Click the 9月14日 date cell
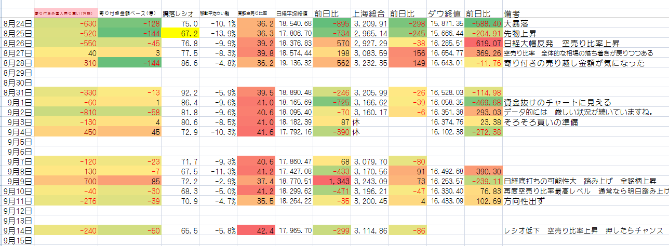Viewport: 669px width, 246px height. pyautogui.click(x=17, y=231)
